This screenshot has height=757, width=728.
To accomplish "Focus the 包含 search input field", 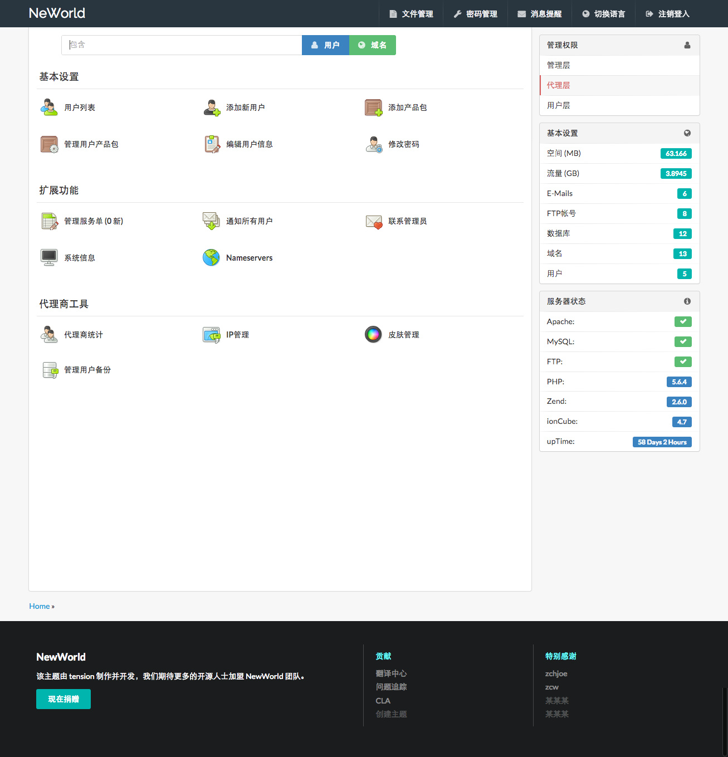I will 182,45.
